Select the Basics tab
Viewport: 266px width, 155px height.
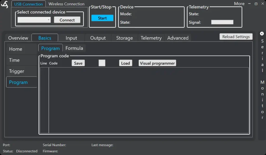pos(45,38)
